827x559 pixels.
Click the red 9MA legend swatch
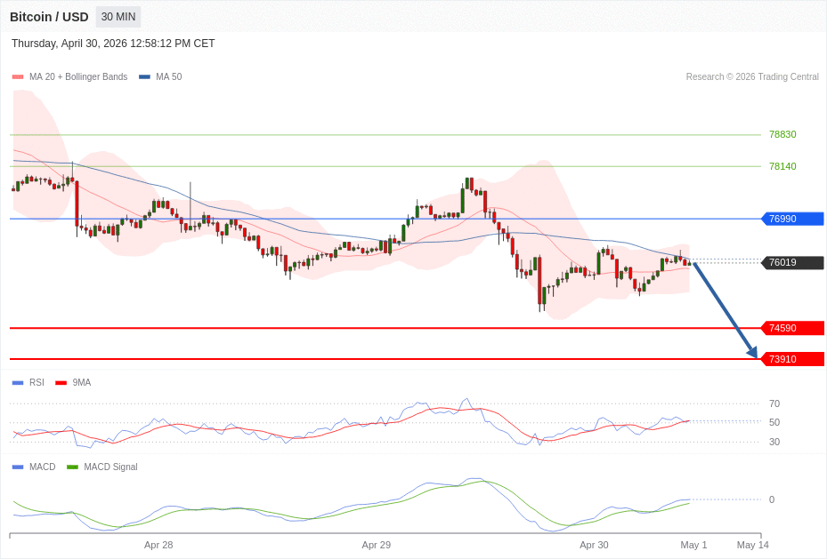point(61,383)
